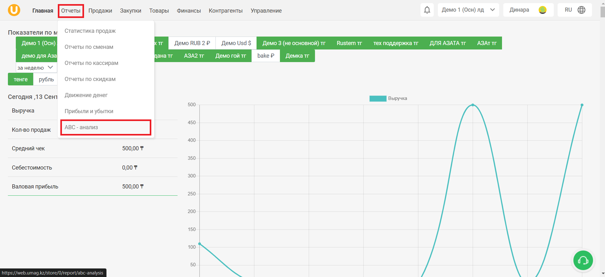Select Движение денег entry
The width and height of the screenshot is (605, 277).
[106, 95]
